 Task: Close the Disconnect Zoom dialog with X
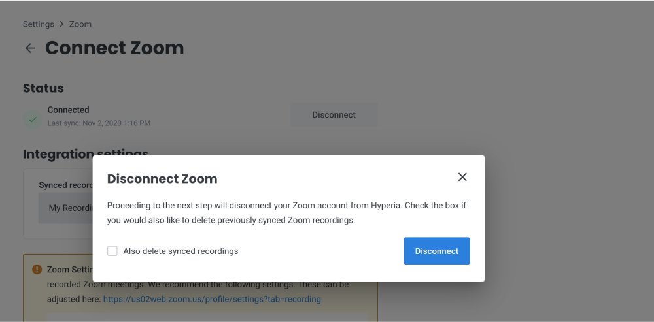462,177
